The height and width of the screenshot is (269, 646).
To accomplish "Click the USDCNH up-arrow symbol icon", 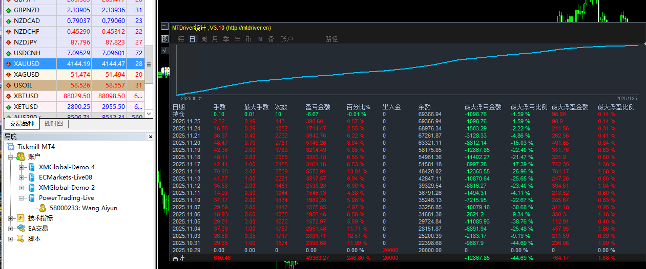I will click(8, 53).
